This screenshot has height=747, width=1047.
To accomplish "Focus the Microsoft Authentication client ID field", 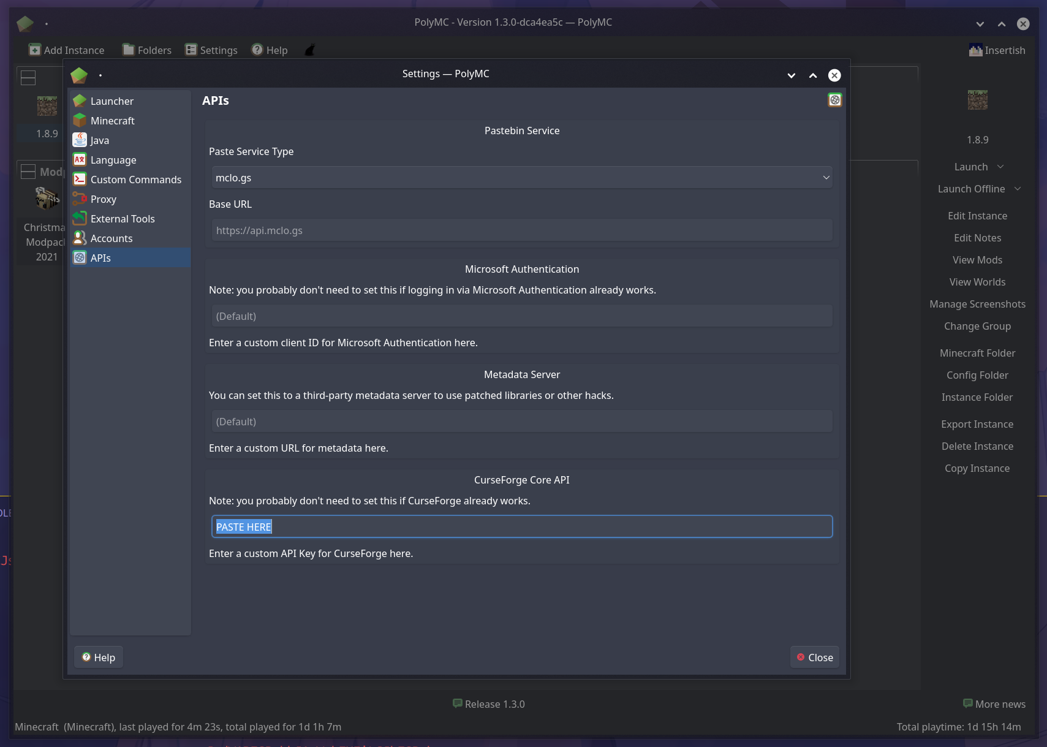I will coord(522,316).
